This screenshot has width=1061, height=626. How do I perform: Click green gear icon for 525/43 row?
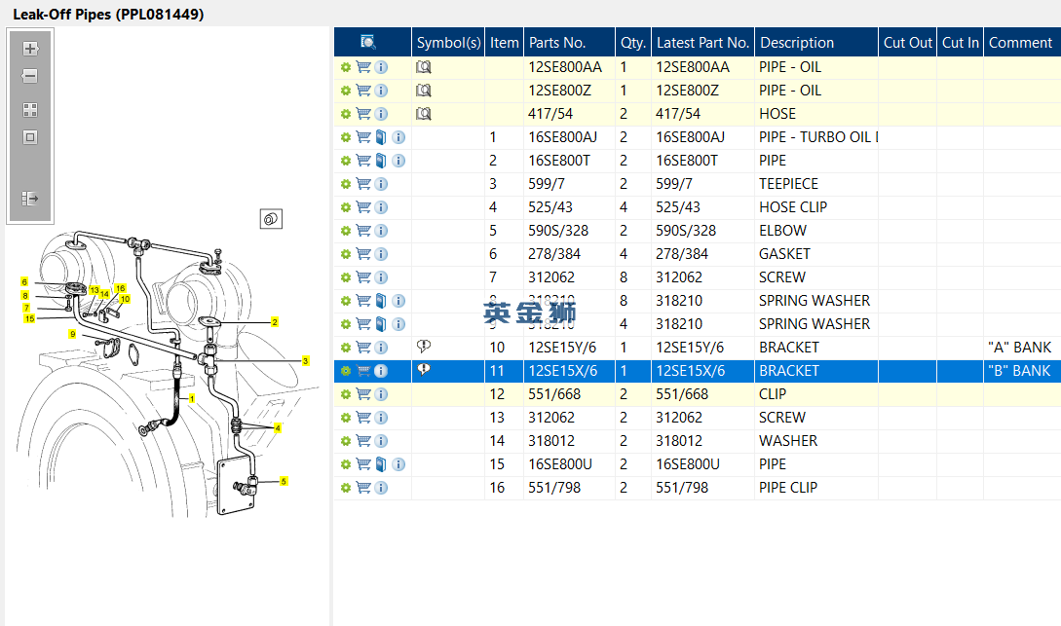click(x=345, y=207)
